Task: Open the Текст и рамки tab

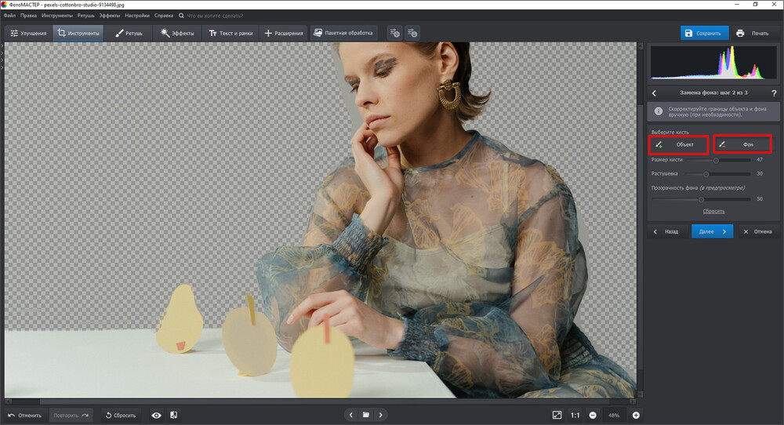Action: pos(229,34)
